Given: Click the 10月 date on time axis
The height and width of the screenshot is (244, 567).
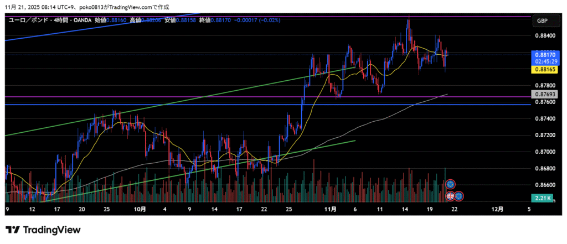Looking at the screenshot, I should pos(140,210).
